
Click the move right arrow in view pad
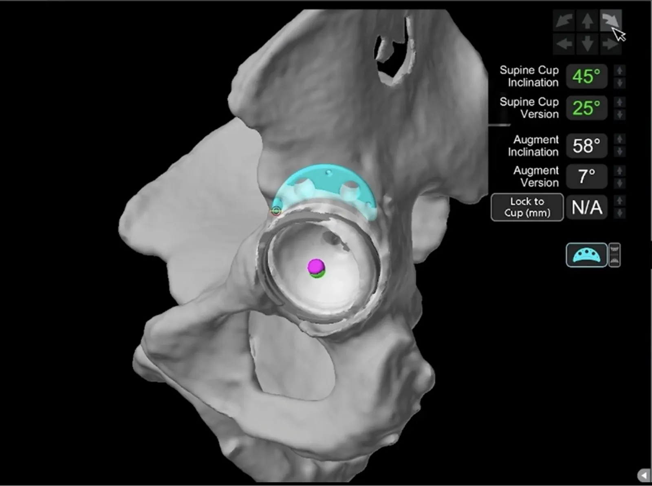tap(611, 44)
